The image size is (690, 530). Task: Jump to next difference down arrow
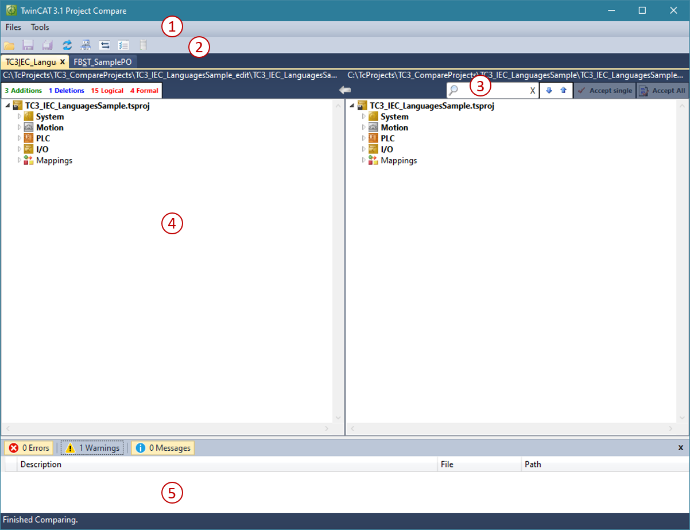[549, 90]
